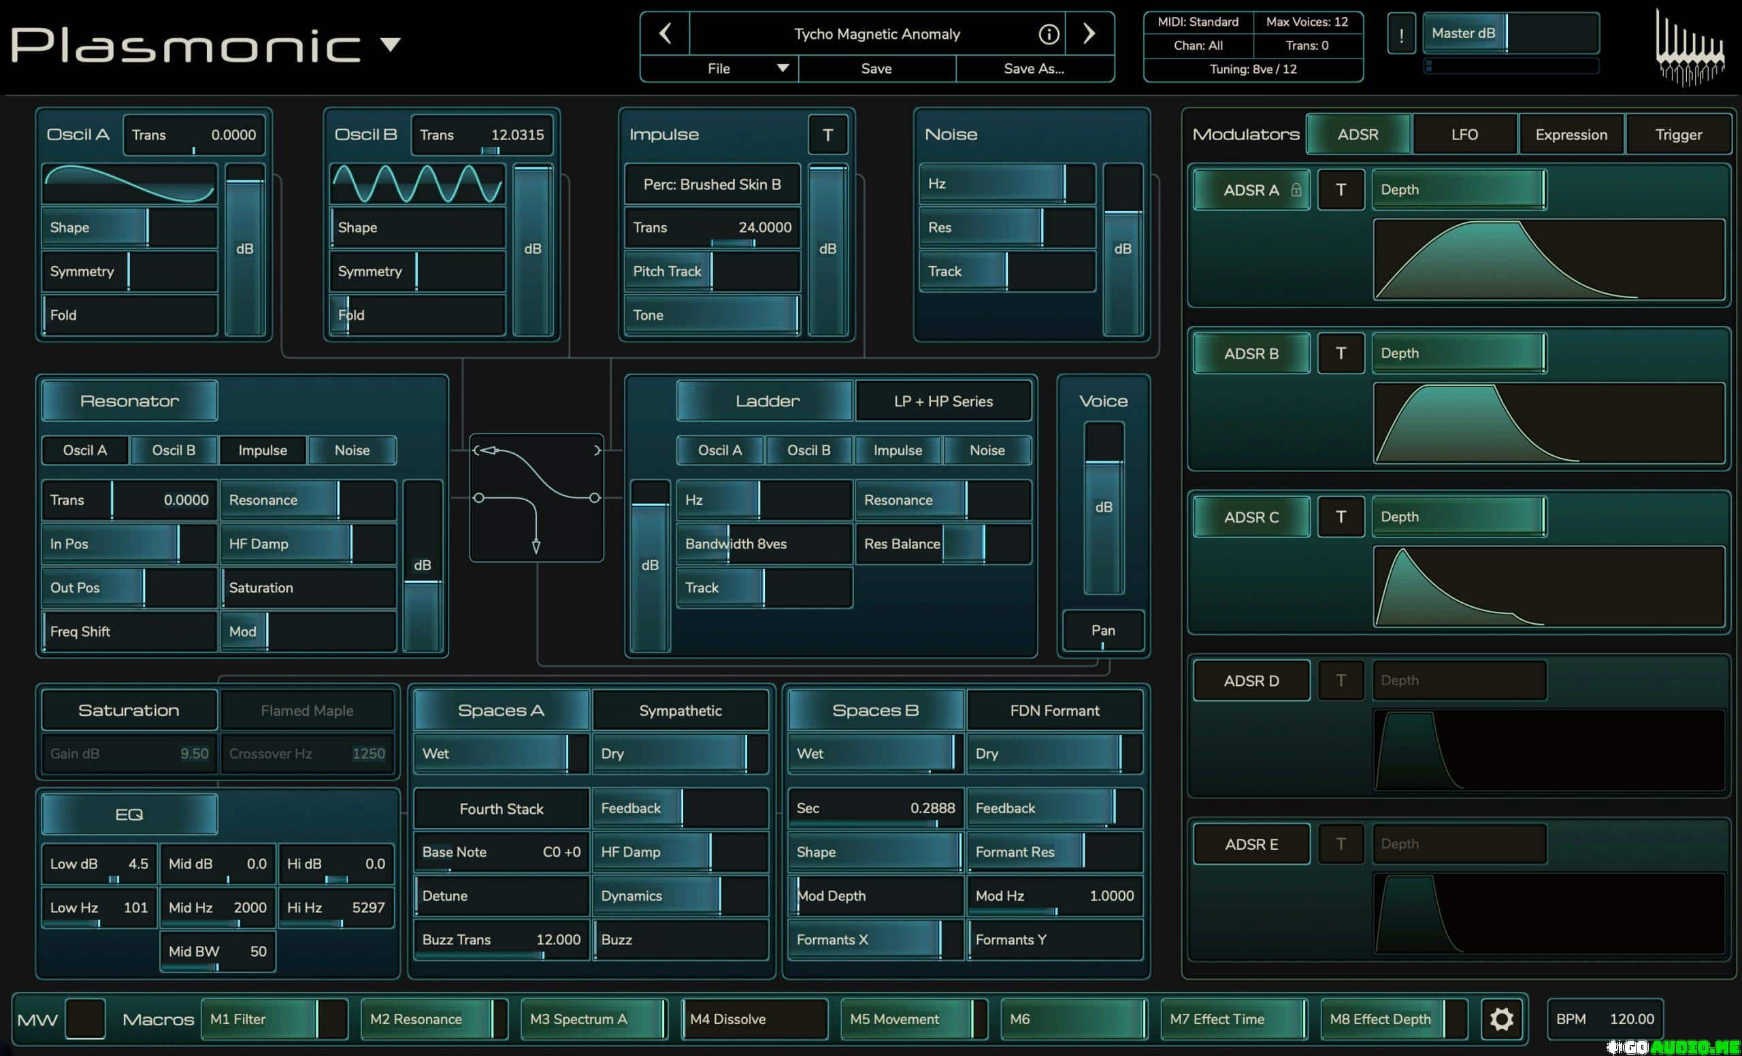This screenshot has height=1056, width=1742.
Task: Go to the next preset arrow
Action: click(1089, 33)
